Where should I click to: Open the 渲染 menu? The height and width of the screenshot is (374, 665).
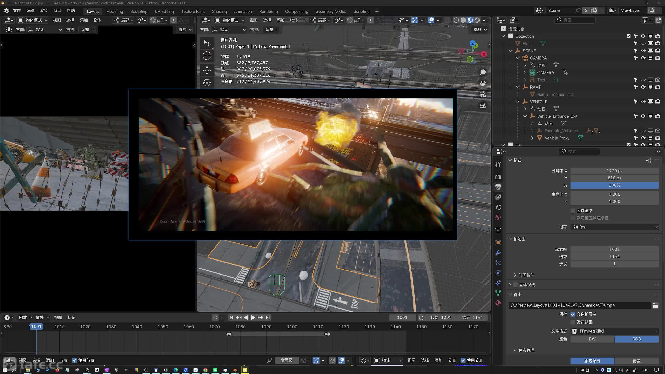44,10
